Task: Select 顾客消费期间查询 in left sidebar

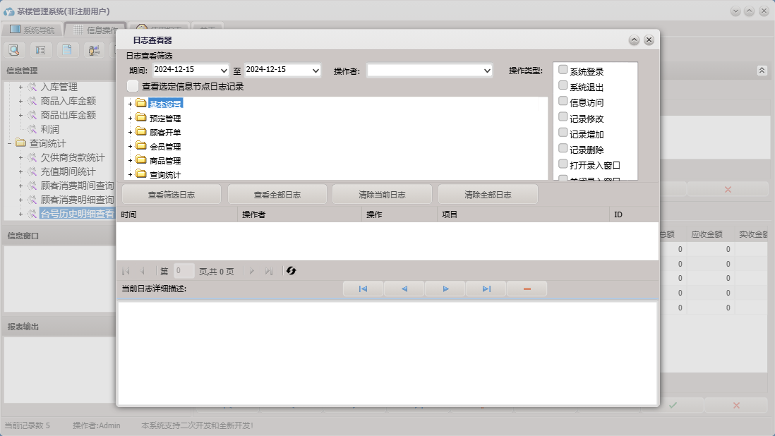Action: tap(77, 186)
